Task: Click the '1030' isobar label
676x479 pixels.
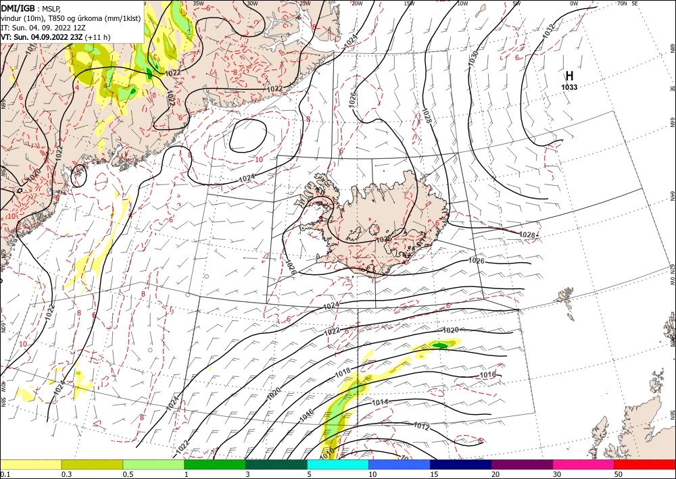Action: point(473,58)
